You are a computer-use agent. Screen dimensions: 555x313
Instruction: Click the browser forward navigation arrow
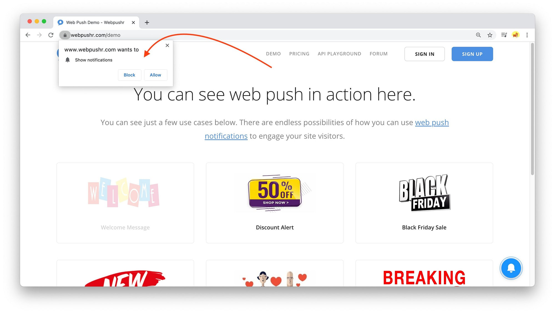39,35
